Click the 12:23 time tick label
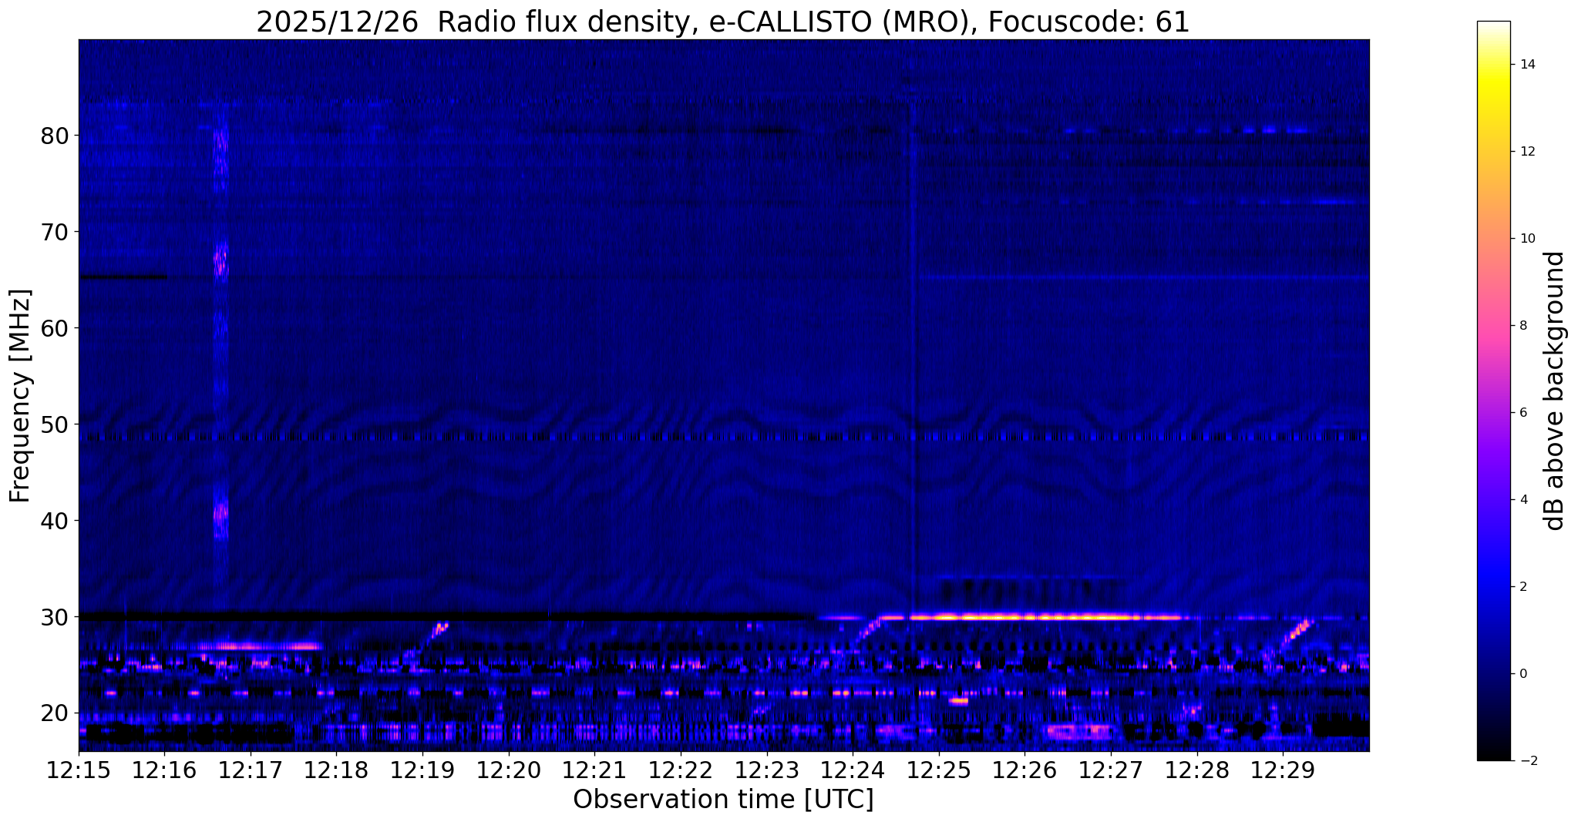Screen dimensions: 1578x822 (767, 770)
